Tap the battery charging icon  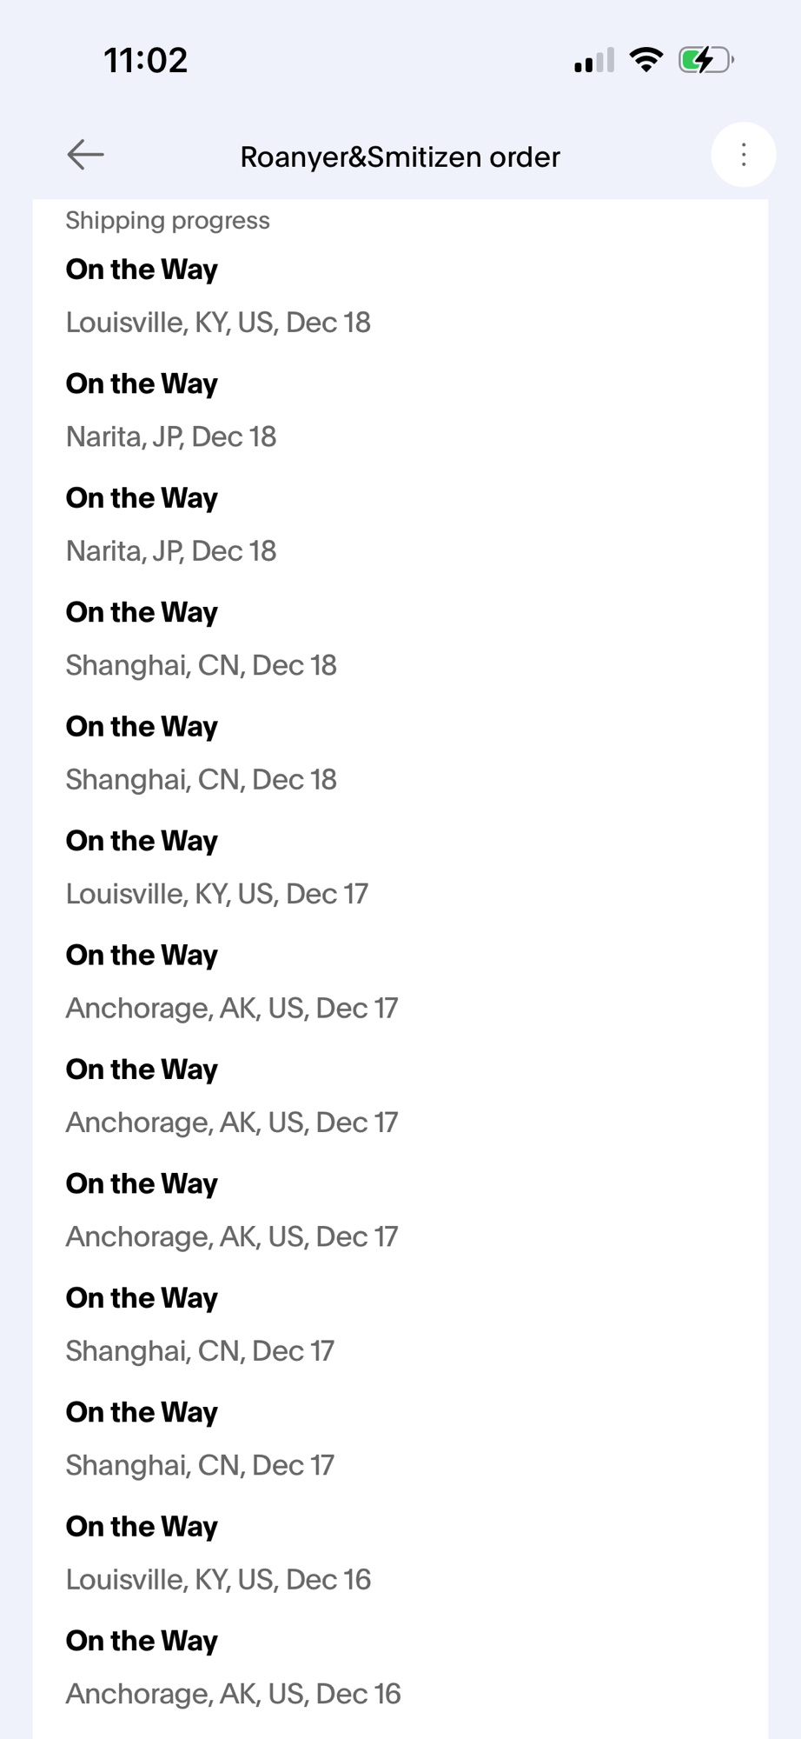705,60
